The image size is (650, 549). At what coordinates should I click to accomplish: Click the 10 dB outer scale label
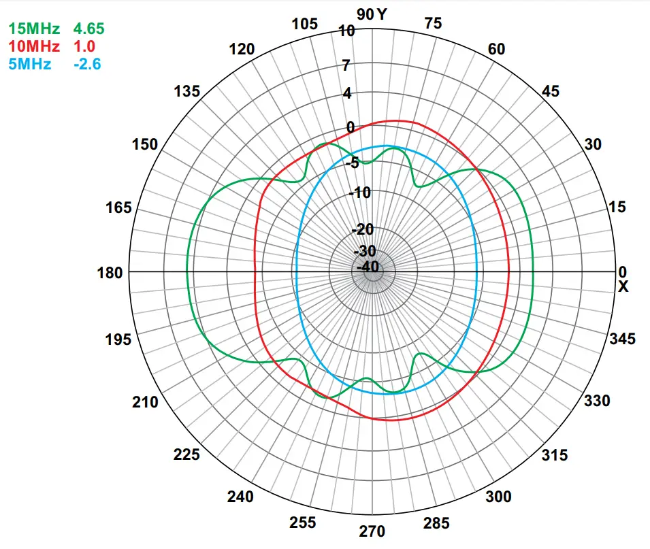348,30
